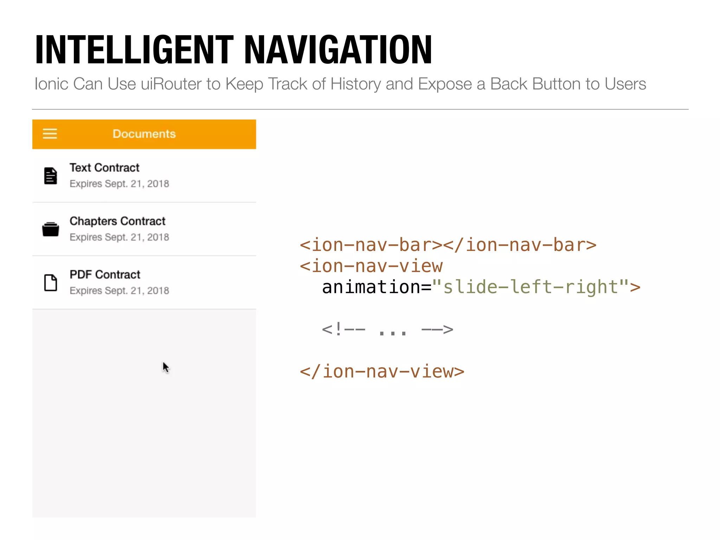Screen dimensions: 720x540
Task: Open the hamburger menu in Documents header
Action: coord(50,134)
